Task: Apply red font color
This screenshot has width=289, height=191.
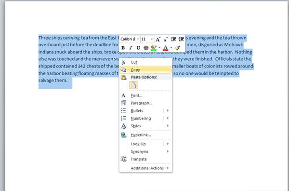Action: point(166,48)
